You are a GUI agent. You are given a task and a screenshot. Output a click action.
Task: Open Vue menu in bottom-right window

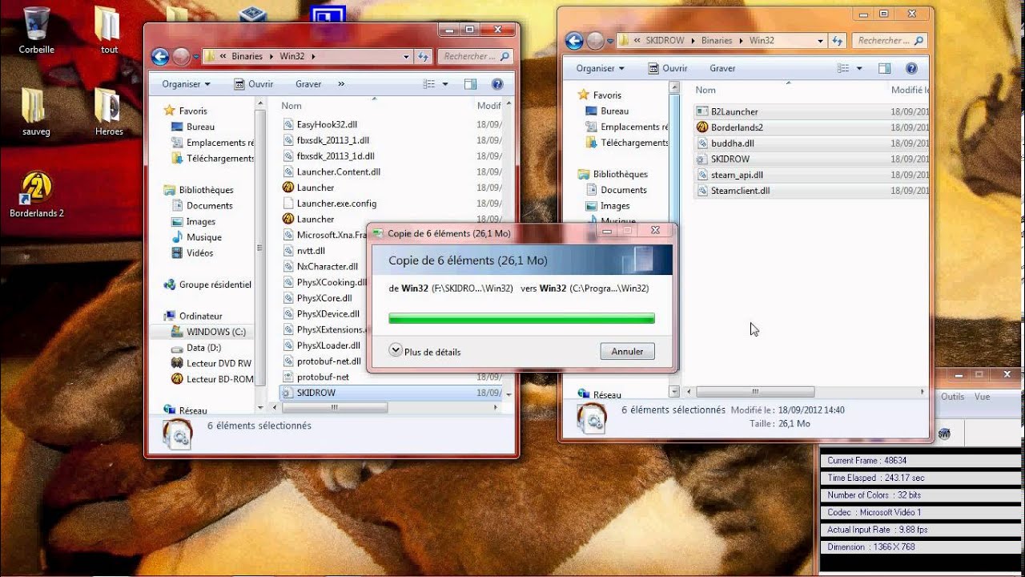pos(983,397)
